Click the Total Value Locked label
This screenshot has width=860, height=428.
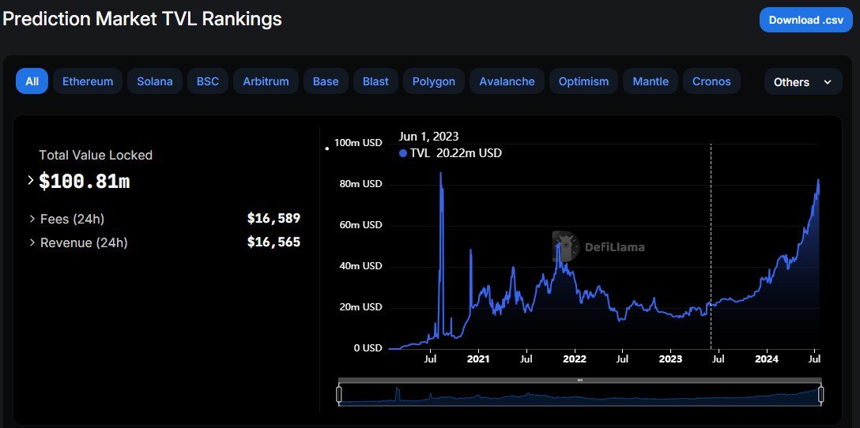pos(96,155)
